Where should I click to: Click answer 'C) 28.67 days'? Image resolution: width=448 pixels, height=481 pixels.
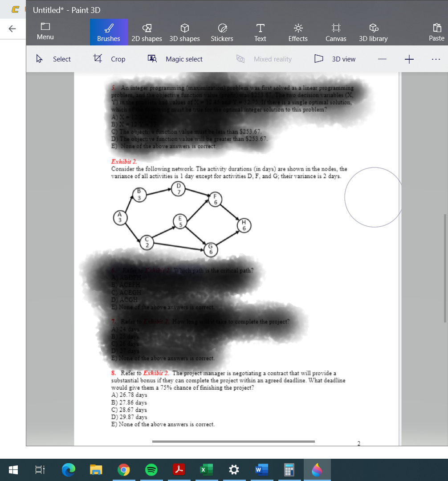[x=129, y=410]
